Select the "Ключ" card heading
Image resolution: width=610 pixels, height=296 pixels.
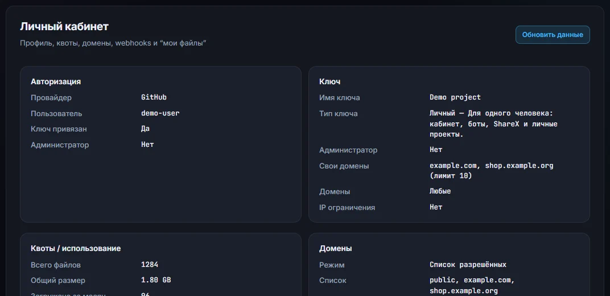click(329, 81)
